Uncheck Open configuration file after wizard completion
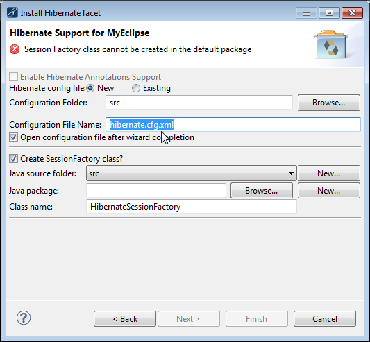This screenshot has width=370, height=342. click(x=13, y=137)
